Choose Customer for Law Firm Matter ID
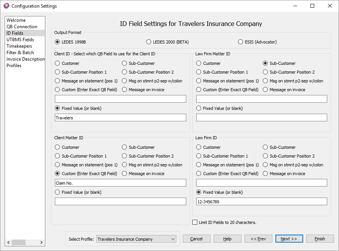Viewport: 339px width, 251px height. click(208, 63)
